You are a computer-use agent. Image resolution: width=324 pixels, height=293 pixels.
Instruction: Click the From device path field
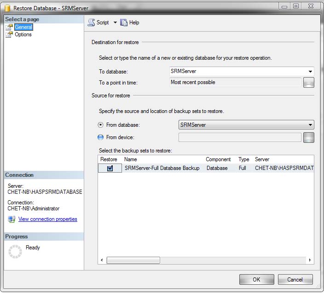240,137
